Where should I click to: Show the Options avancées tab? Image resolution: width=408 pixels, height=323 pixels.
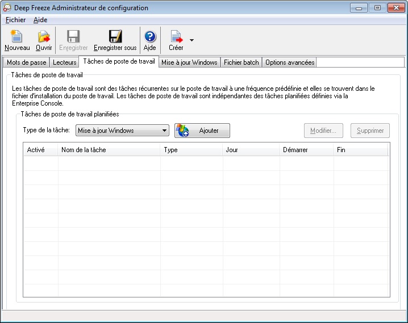290,62
